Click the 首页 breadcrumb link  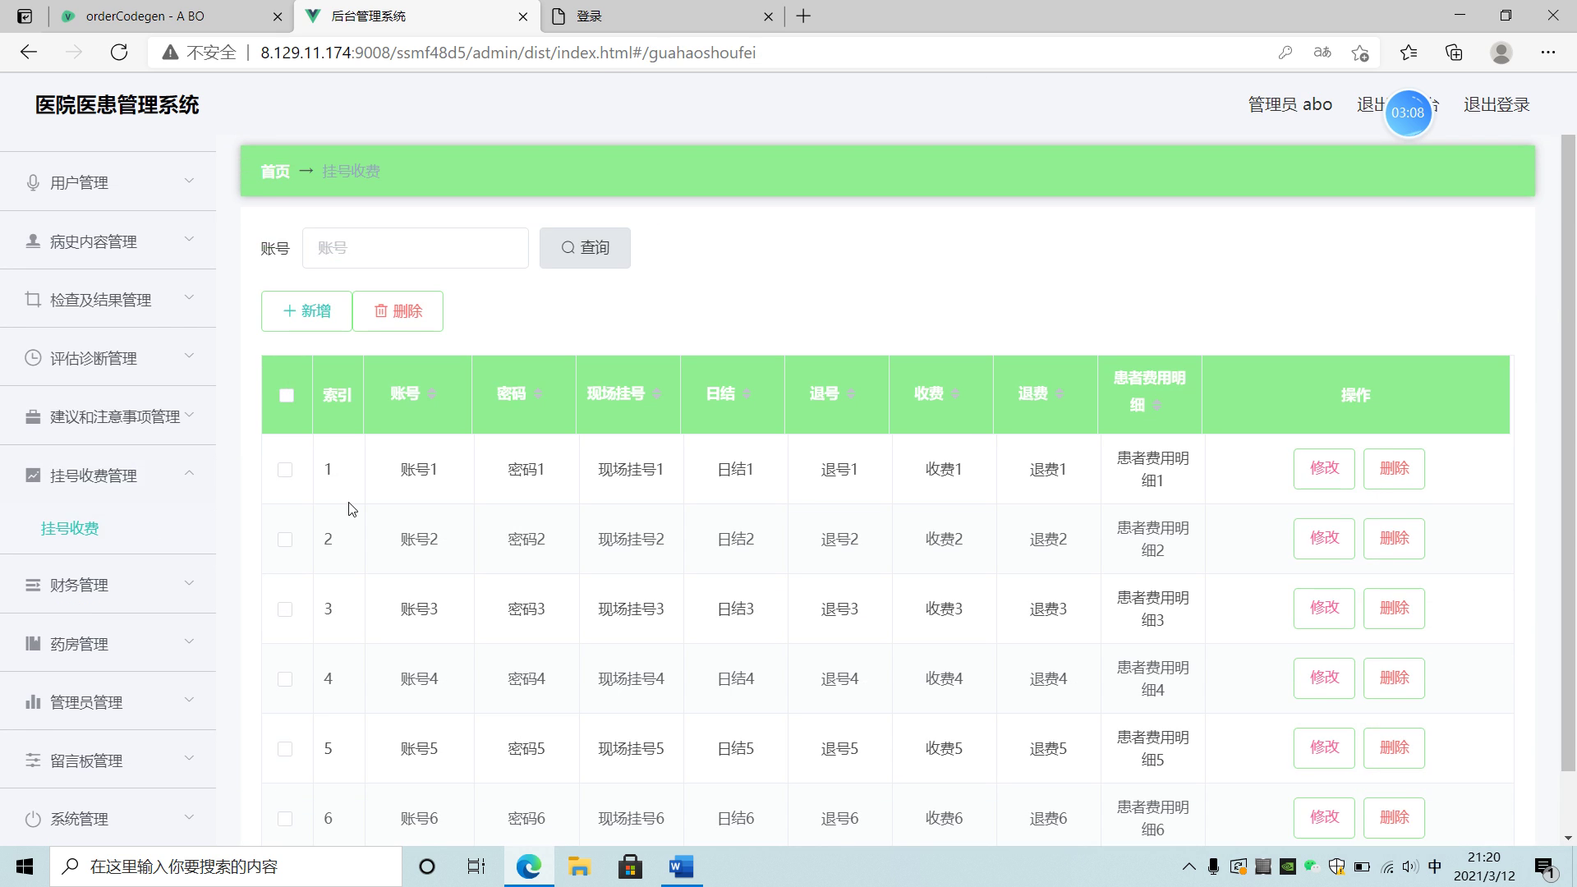click(275, 171)
